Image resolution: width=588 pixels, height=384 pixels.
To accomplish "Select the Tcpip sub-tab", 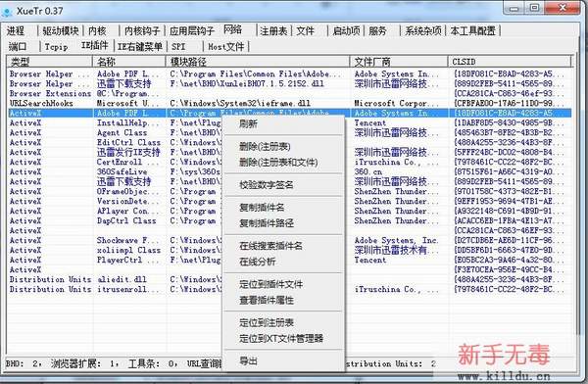I will pos(56,46).
